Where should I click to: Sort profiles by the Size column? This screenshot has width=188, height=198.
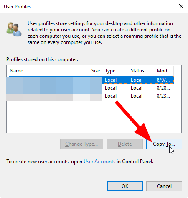point(89,71)
